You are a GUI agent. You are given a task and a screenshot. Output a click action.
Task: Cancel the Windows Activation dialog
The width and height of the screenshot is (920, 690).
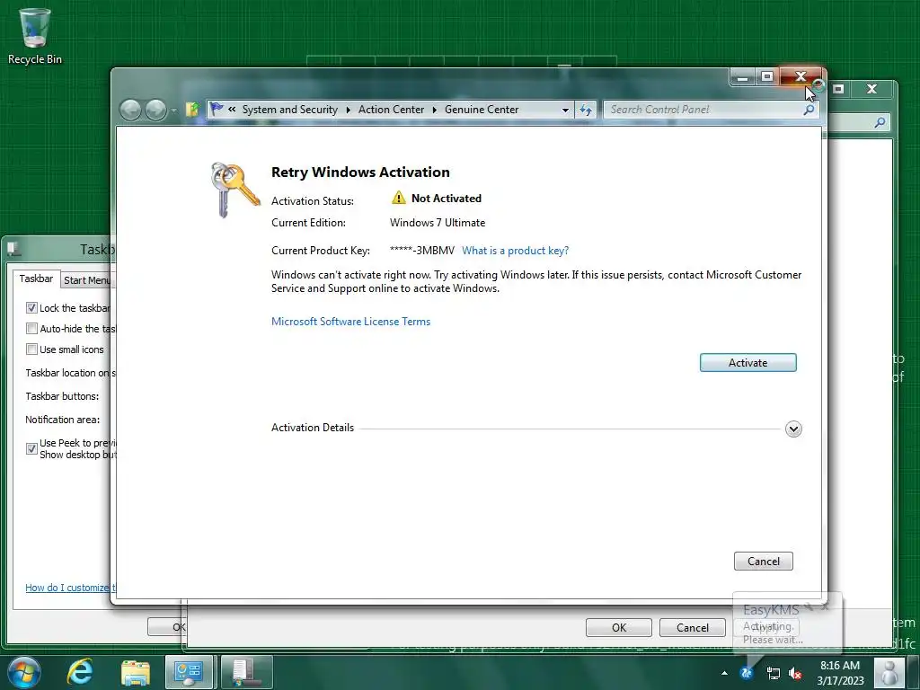point(763,561)
